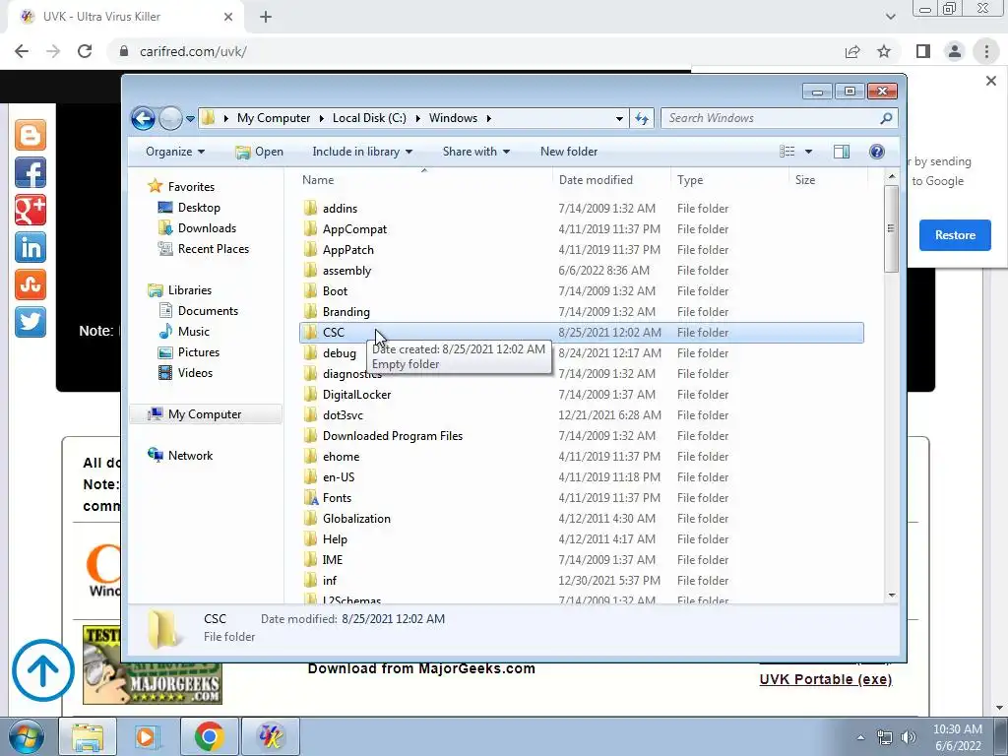This screenshot has width=1008, height=756.
Task: Click the volume speaker tray icon
Action: pyautogui.click(x=909, y=737)
